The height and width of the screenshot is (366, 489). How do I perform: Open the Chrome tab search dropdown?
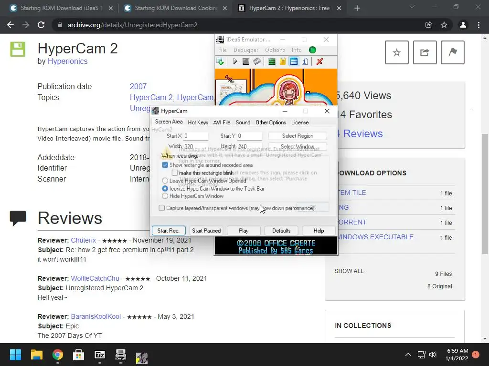click(412, 7)
